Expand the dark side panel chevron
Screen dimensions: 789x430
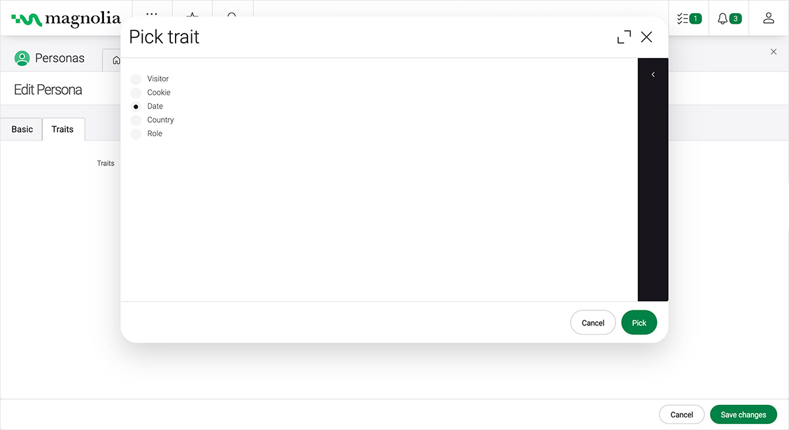click(653, 75)
